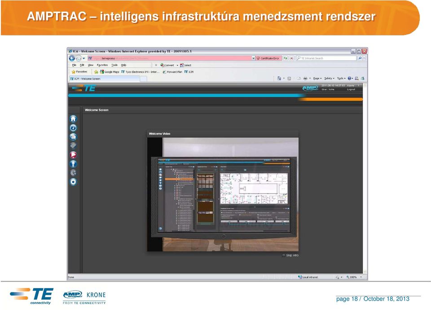431x310 pixels.
Task: Click the search magnifier button
Action: pos(360,58)
